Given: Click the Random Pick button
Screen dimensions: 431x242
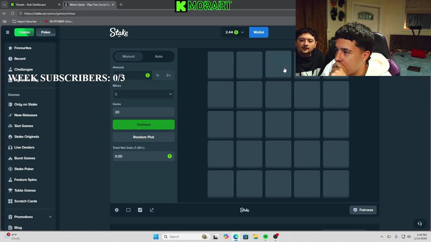Looking at the screenshot, I should (x=143, y=137).
